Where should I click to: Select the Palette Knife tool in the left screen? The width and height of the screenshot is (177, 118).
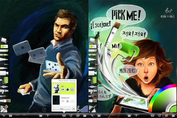coord(4,87)
